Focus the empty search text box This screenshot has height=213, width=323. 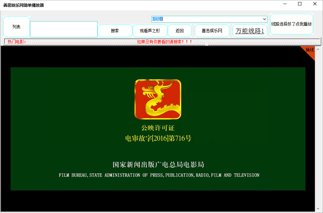coord(64,29)
